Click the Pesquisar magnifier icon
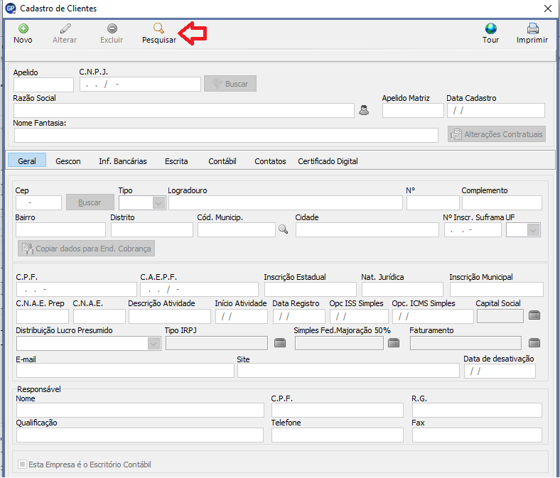This screenshot has width=560, height=478. (158, 28)
